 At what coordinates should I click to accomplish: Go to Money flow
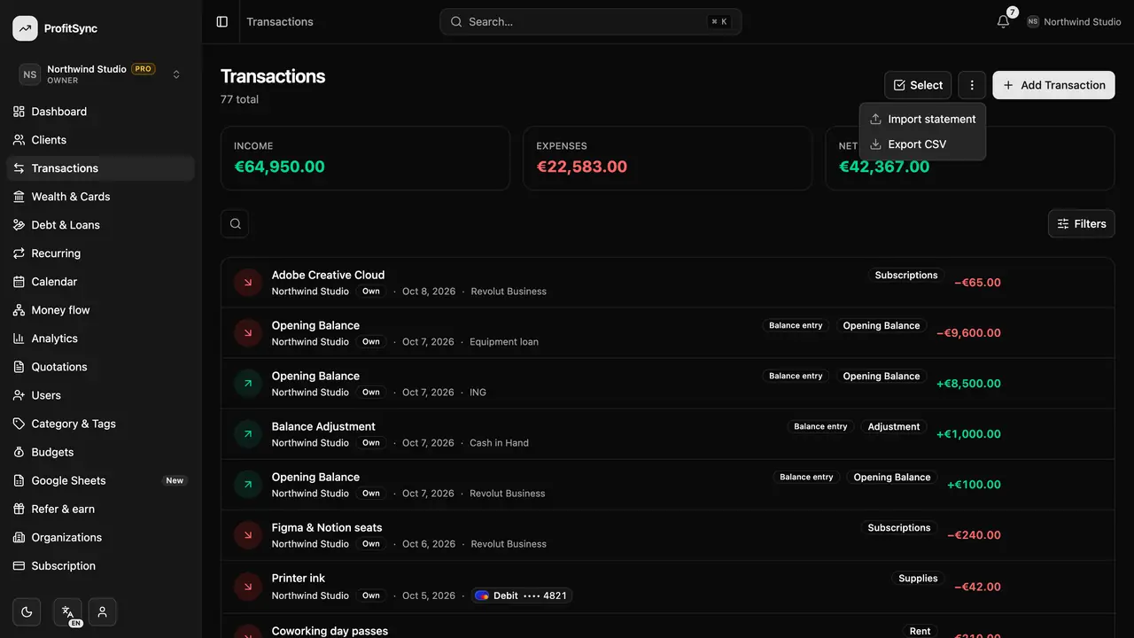point(100,310)
